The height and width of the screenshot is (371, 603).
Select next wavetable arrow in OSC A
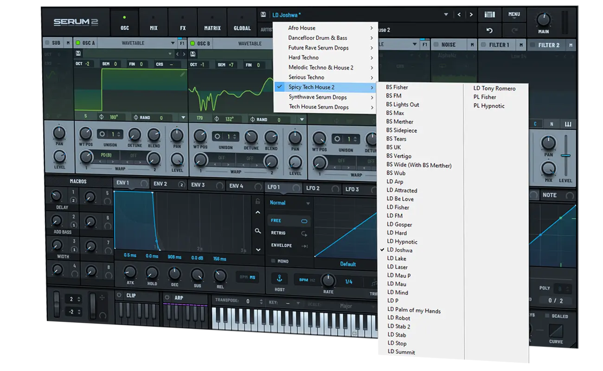184,54
